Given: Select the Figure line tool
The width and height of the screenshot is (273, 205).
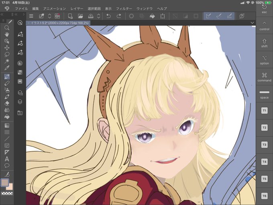Looking at the screenshot, I should pyautogui.click(x=7, y=139).
